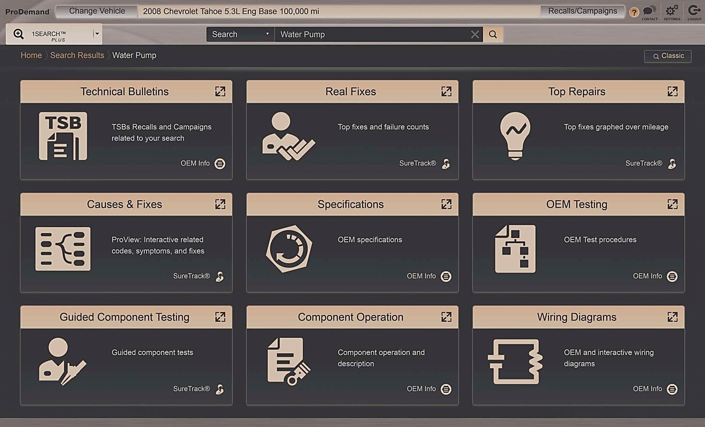Image resolution: width=705 pixels, height=427 pixels.
Task: Open the 1SEARCH Plus dropdown arrow
Action: point(97,34)
